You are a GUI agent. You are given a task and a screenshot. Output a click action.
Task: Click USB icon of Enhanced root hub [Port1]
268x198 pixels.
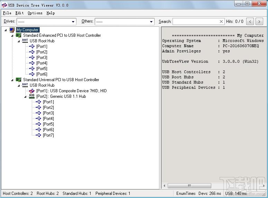(31, 46)
